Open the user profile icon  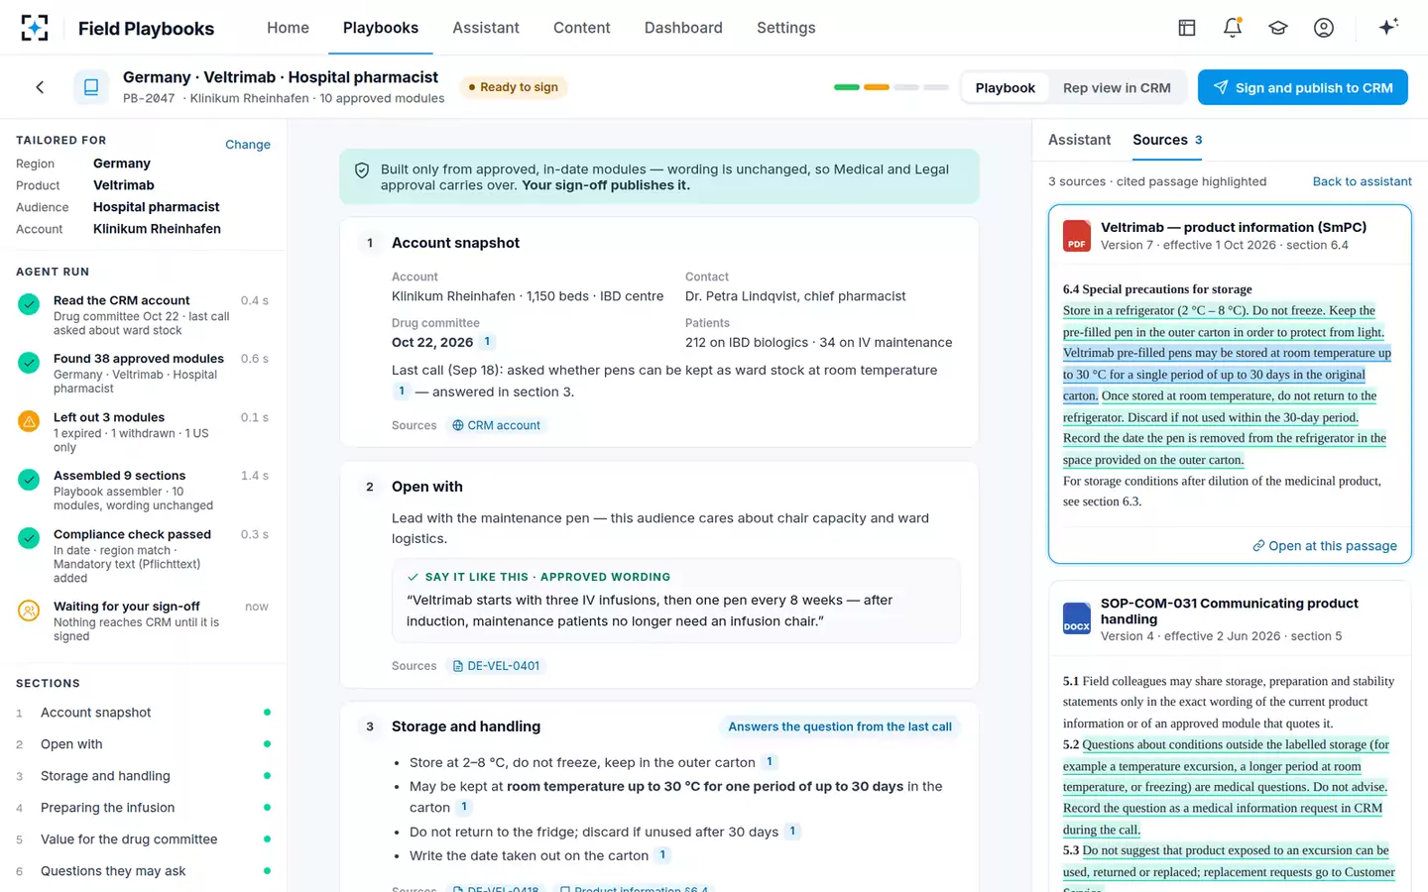click(x=1324, y=28)
